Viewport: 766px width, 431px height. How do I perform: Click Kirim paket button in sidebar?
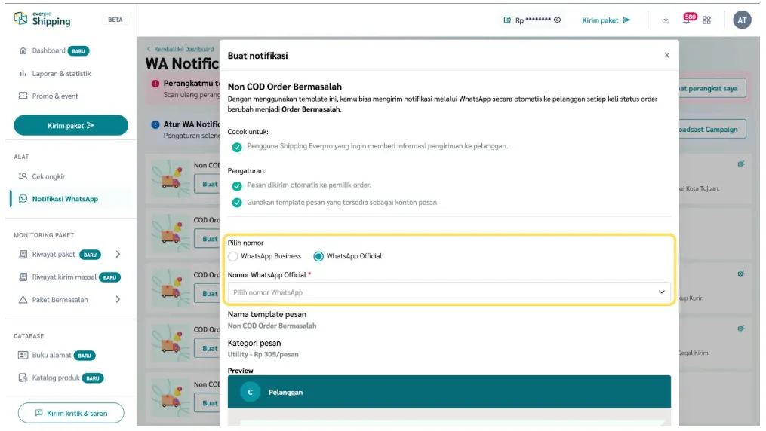tap(71, 126)
